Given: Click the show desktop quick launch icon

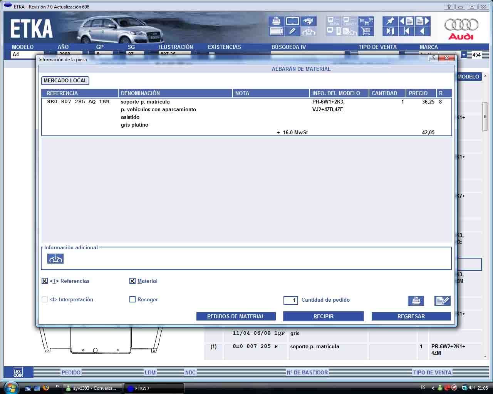Looking at the screenshot, I should pyautogui.click(x=28, y=388).
